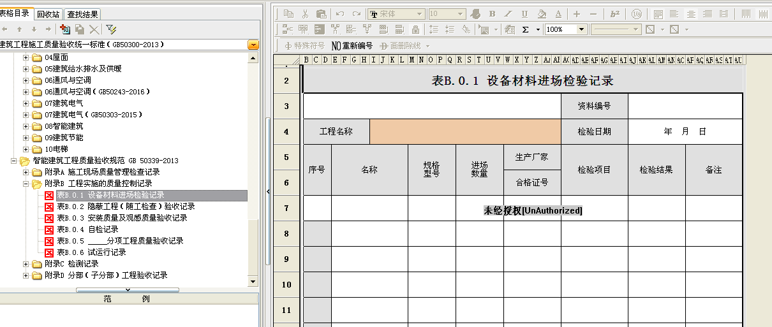
Task: Click the plus icon in formatting toolbar
Action: click(x=577, y=13)
